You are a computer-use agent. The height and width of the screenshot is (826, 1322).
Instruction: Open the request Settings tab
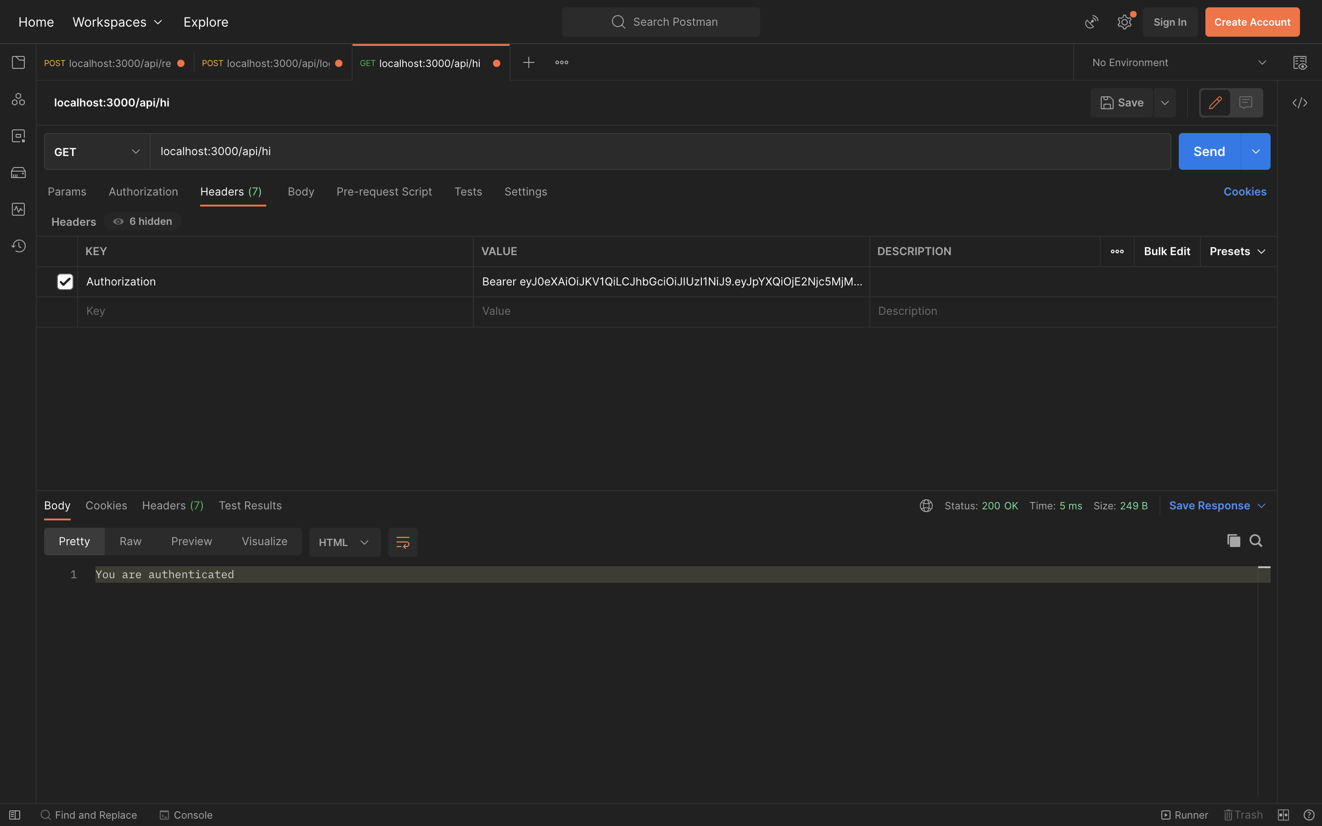[x=526, y=192]
